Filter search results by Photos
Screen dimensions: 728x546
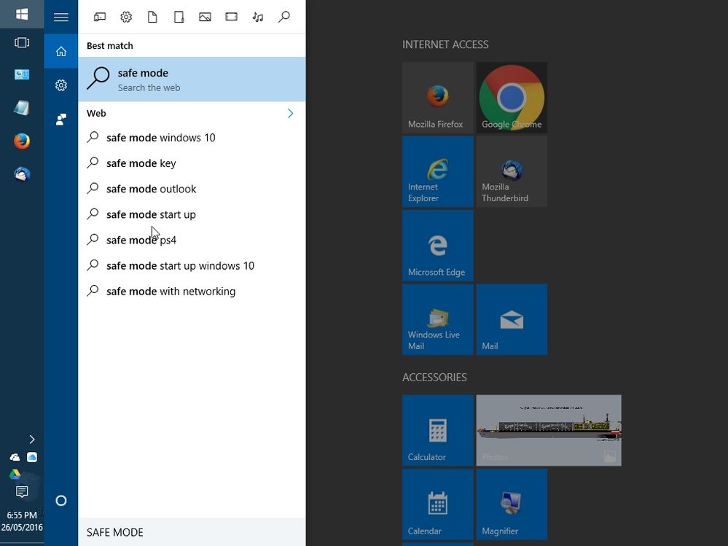(205, 17)
